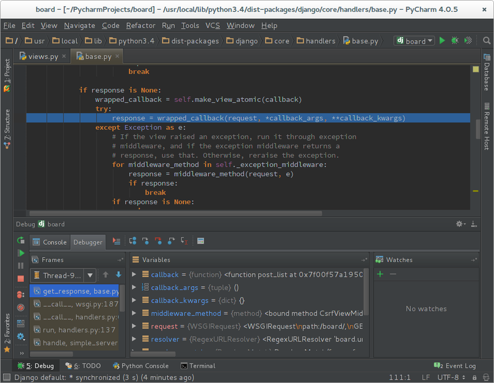494x383 pixels.
Task: Remove watch with minus icon
Action: pyautogui.click(x=393, y=274)
